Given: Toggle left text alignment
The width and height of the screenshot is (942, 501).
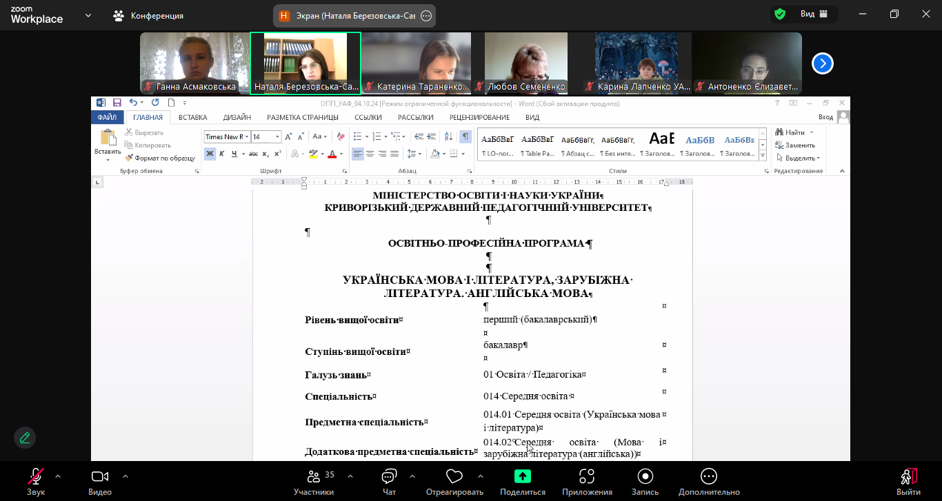Looking at the screenshot, I should pyautogui.click(x=357, y=154).
